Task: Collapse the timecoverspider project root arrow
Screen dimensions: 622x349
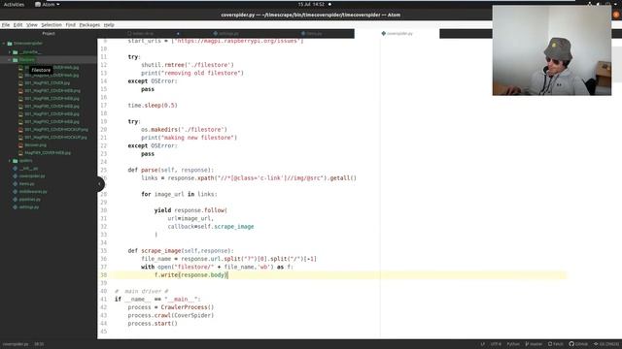Action: point(4,43)
